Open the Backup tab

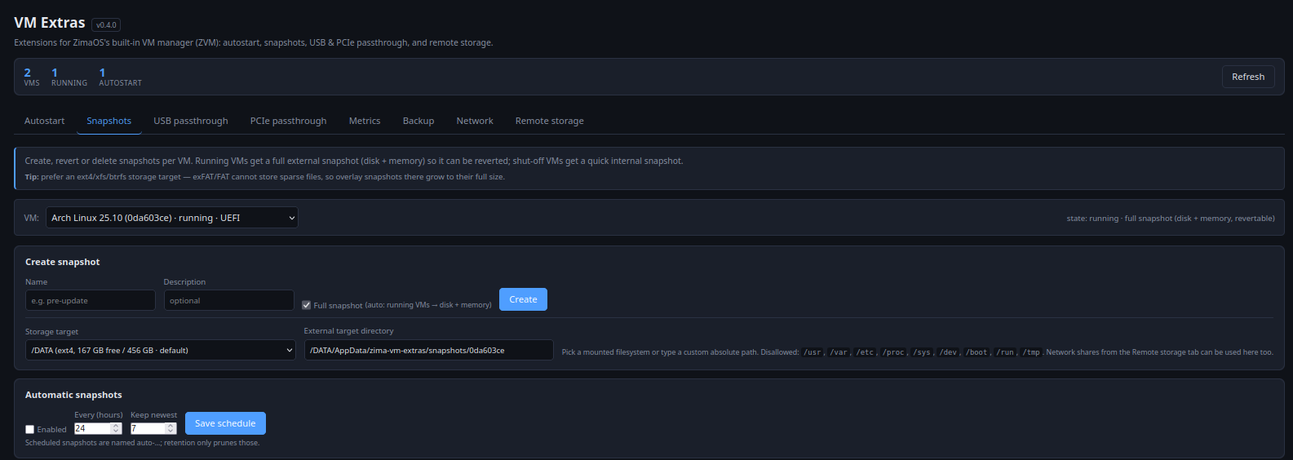click(418, 121)
